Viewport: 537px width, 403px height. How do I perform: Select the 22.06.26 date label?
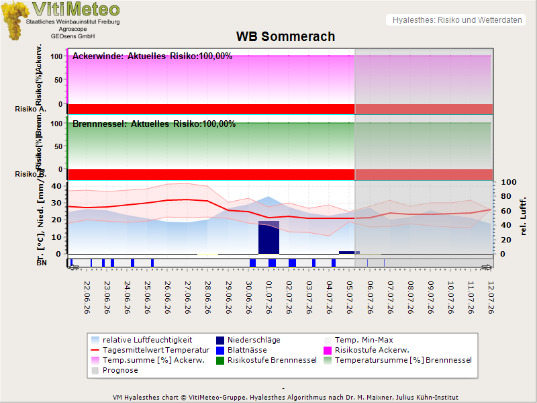[x=87, y=298]
